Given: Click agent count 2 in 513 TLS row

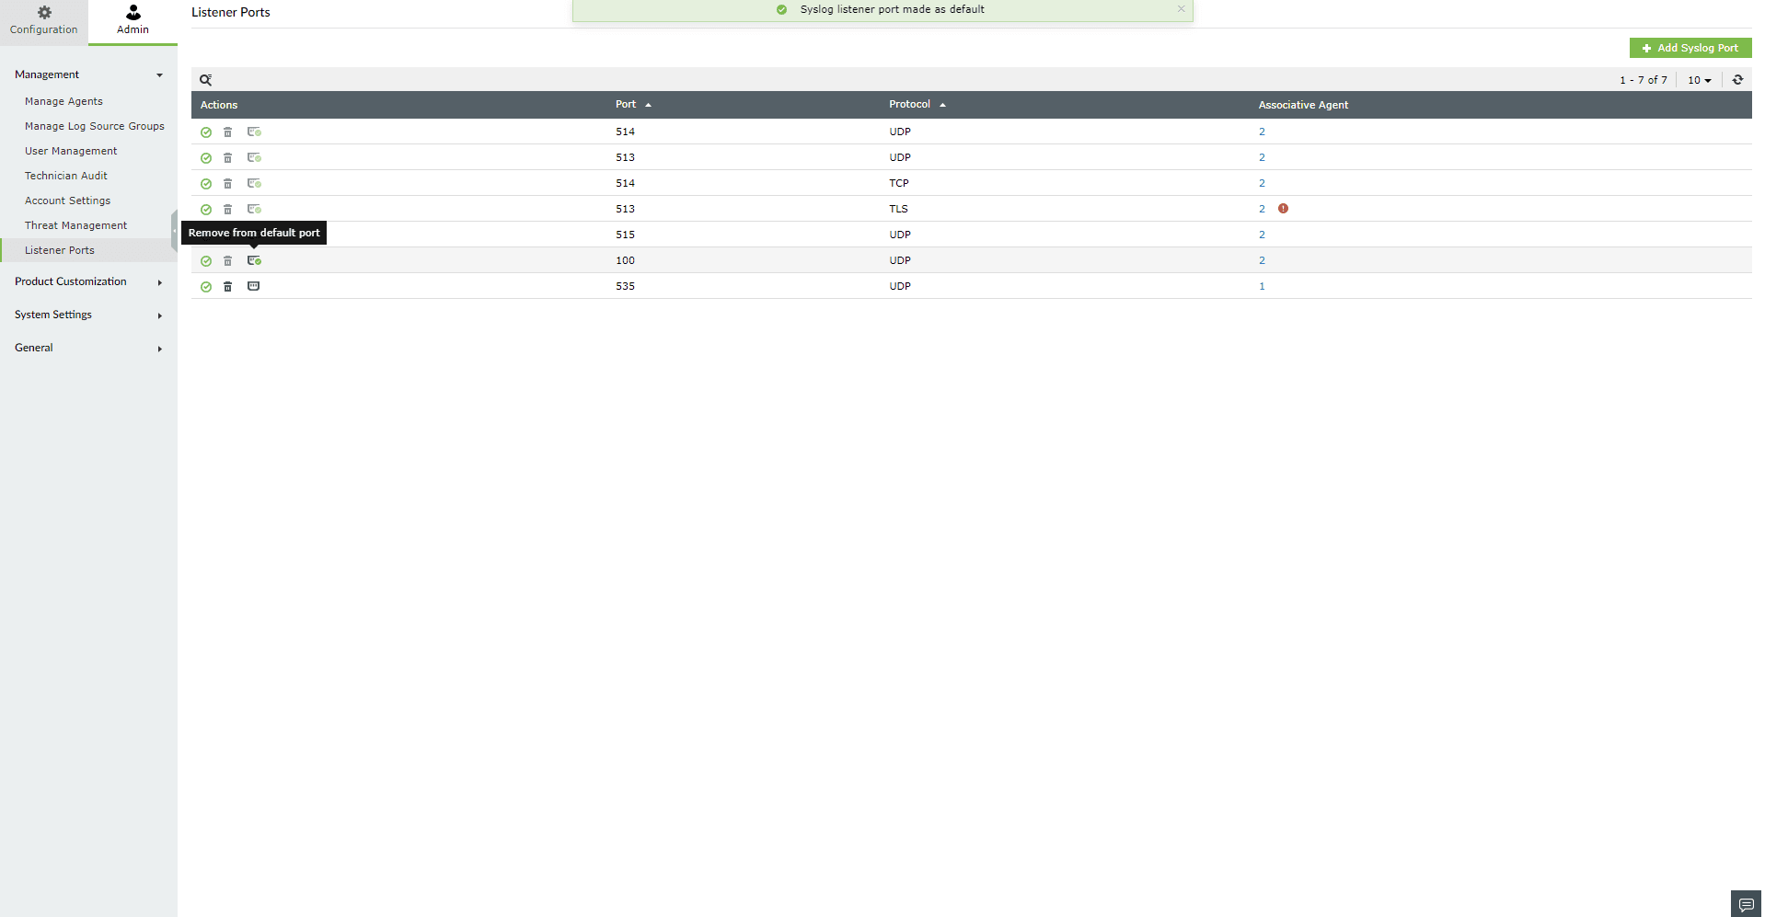Looking at the screenshot, I should coord(1262,209).
